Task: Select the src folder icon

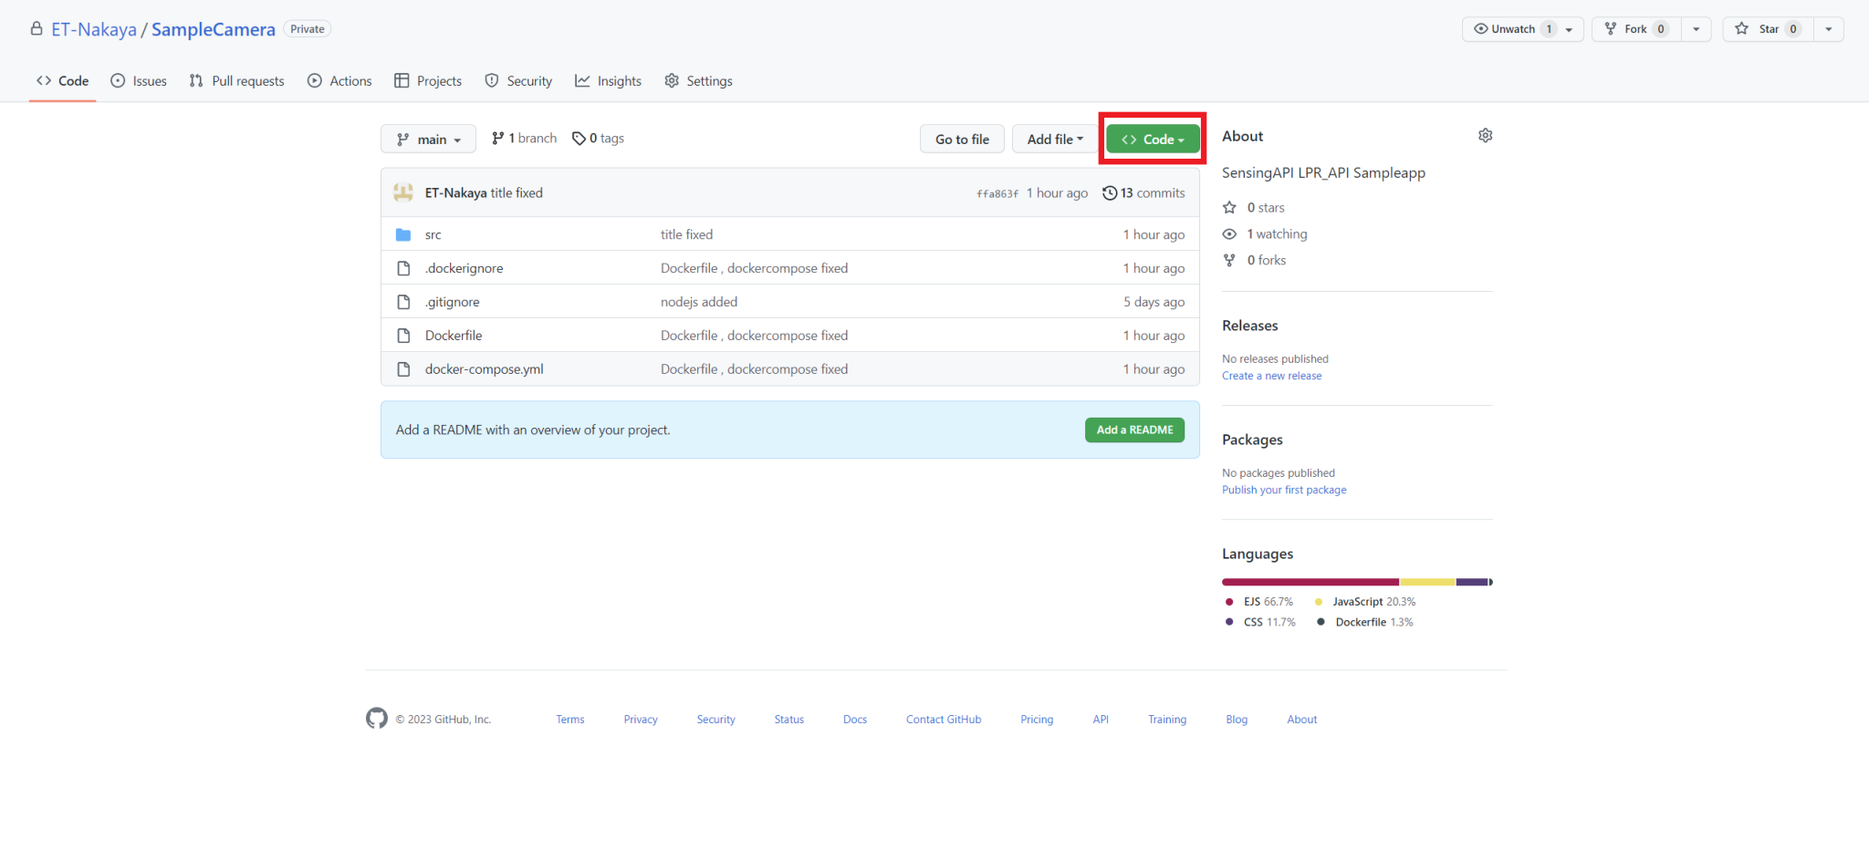Action: pos(403,234)
